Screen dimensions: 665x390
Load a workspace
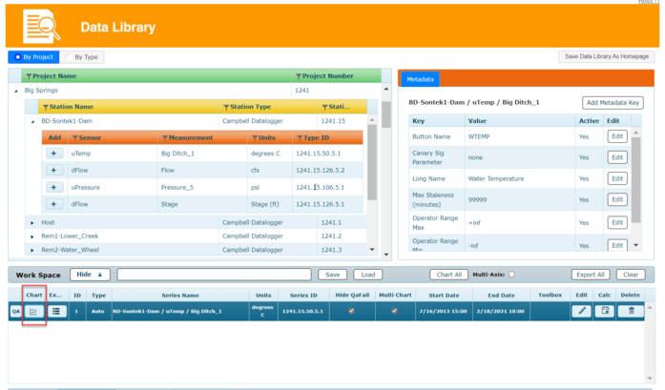point(367,275)
